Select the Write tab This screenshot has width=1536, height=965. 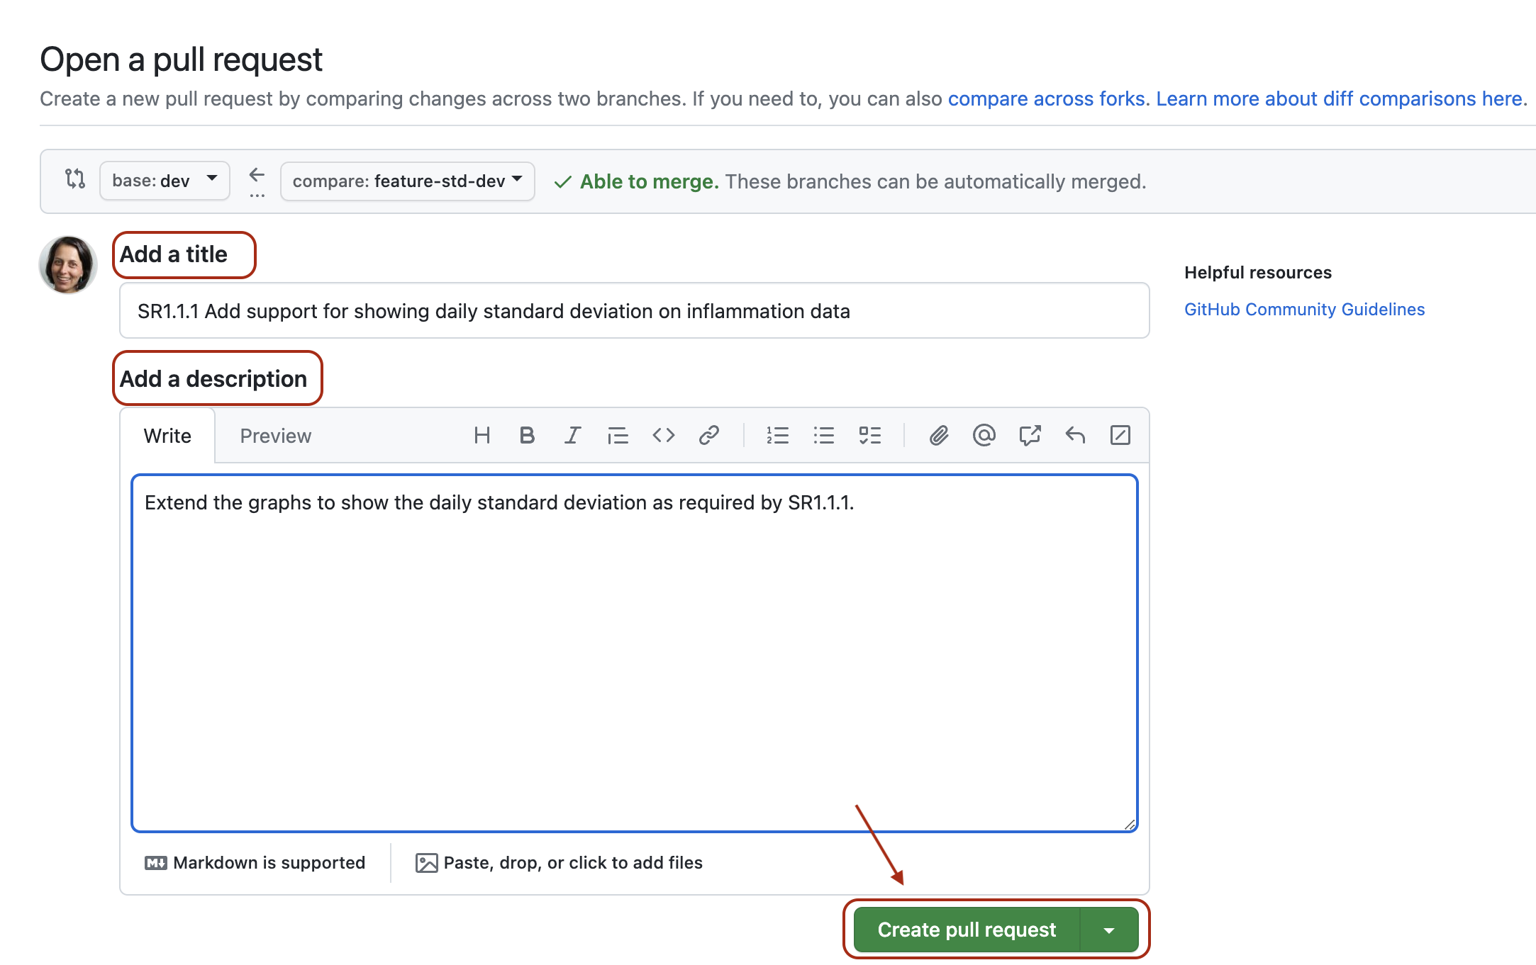[167, 435]
